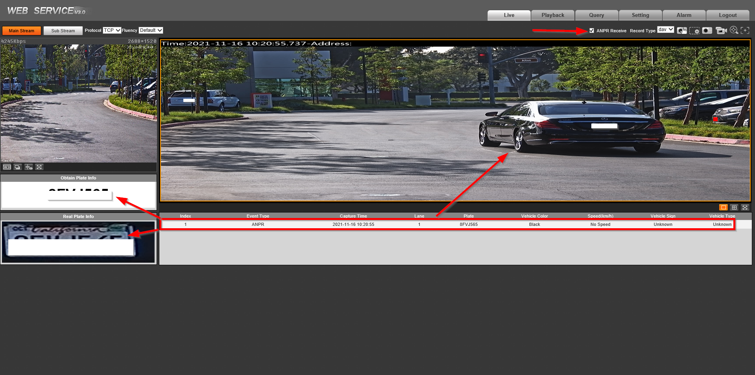Activate the digital zoom magnifier icon
The image size is (755, 375).
pos(734,30)
